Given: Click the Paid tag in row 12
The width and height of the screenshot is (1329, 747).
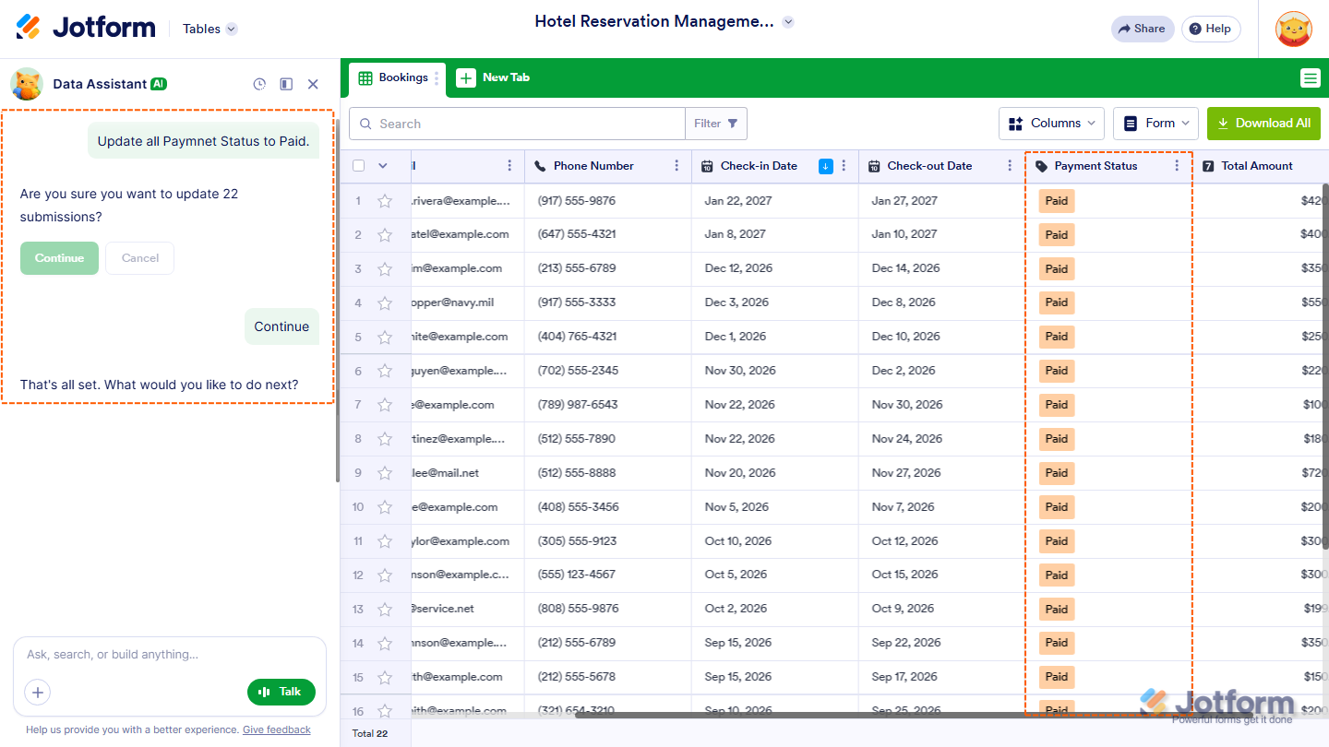Looking at the screenshot, I should pos(1057,575).
